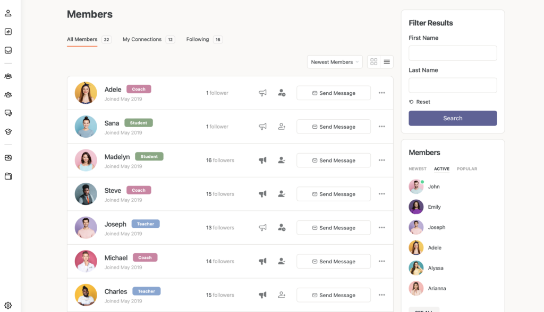The height and width of the screenshot is (312, 544).
Task: Open the profile icon in left sidebar
Action: click(8, 13)
